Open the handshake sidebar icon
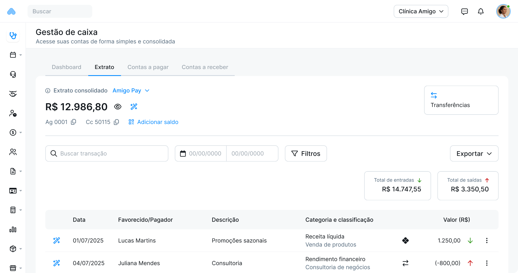 [x=13, y=94]
